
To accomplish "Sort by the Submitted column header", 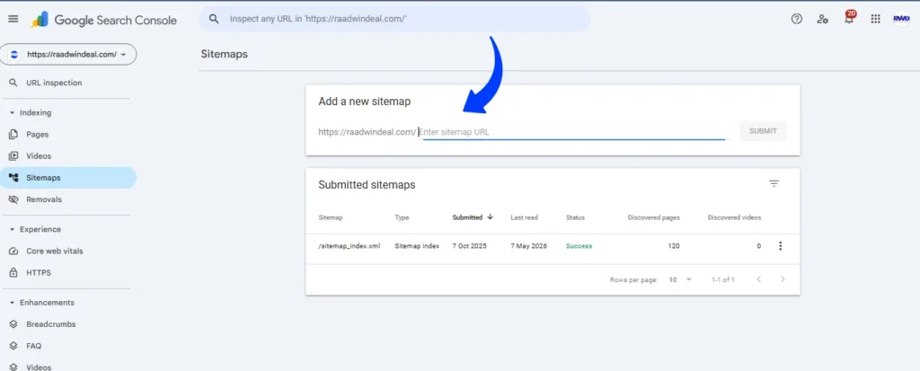I will [x=467, y=217].
